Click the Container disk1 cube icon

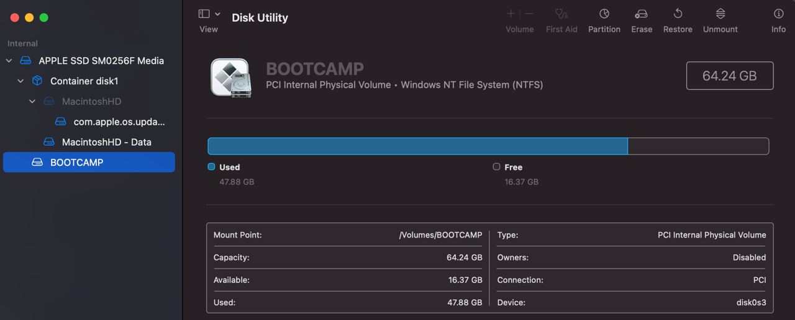pos(37,81)
